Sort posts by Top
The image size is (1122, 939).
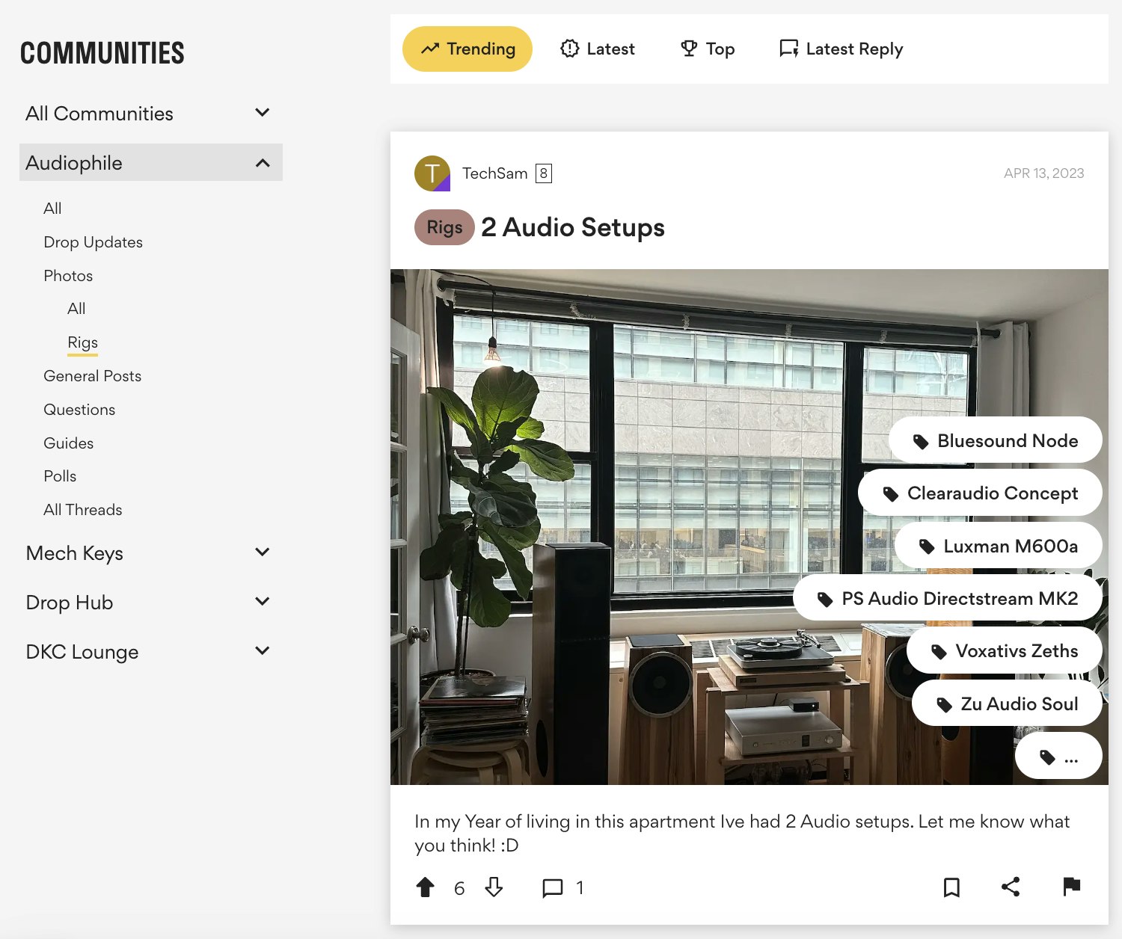point(708,49)
